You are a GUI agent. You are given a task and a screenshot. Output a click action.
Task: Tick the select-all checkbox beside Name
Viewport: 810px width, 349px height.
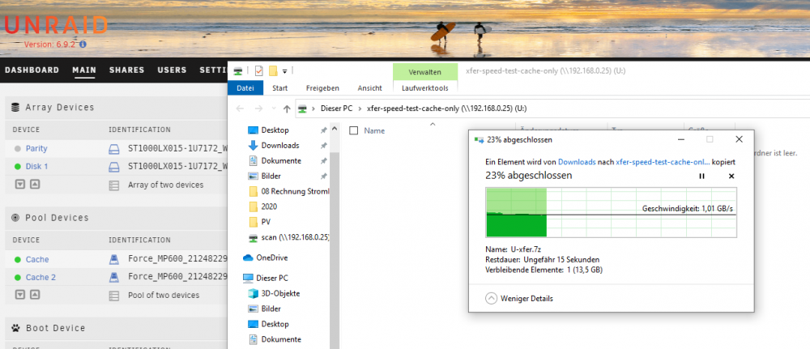[x=354, y=130]
